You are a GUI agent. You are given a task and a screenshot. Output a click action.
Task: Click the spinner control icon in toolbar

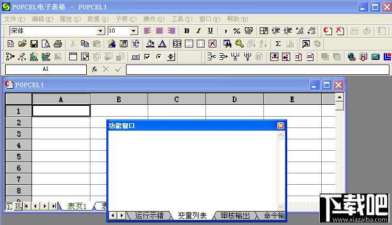click(171, 57)
